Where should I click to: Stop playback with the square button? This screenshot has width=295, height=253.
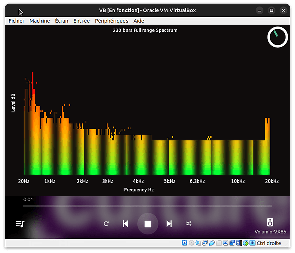pyautogui.click(x=148, y=224)
